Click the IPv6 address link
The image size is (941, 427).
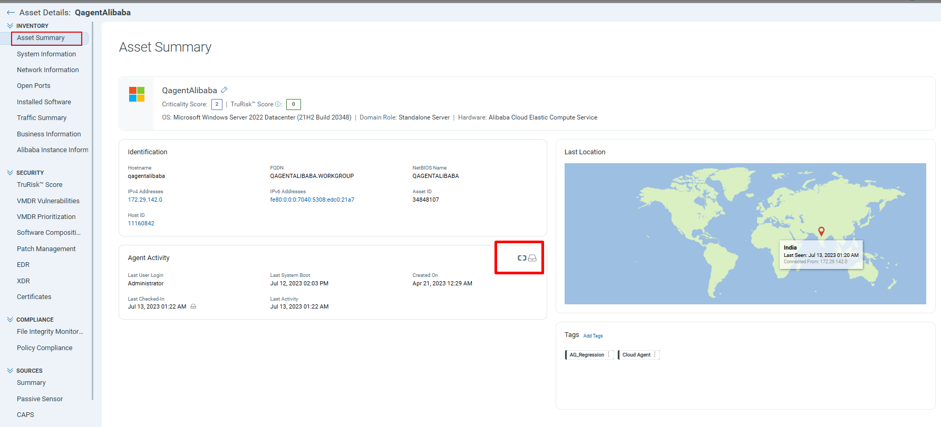pos(312,200)
